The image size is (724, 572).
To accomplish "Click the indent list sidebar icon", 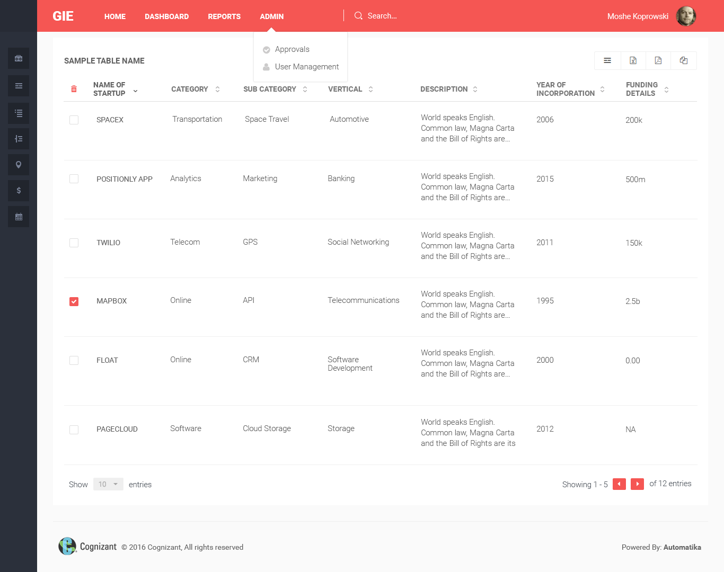I will pos(19,139).
